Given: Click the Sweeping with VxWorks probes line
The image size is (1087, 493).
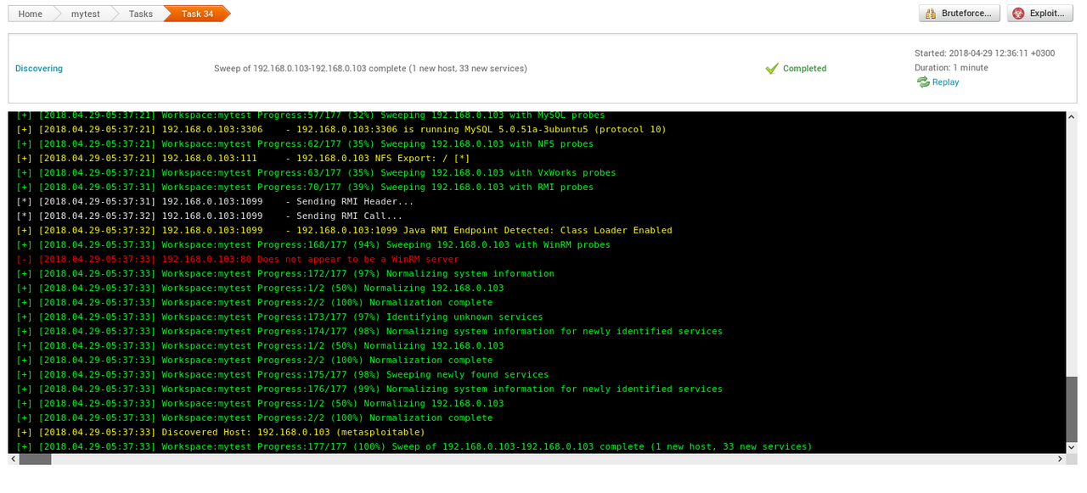Looking at the screenshot, I should point(316,173).
